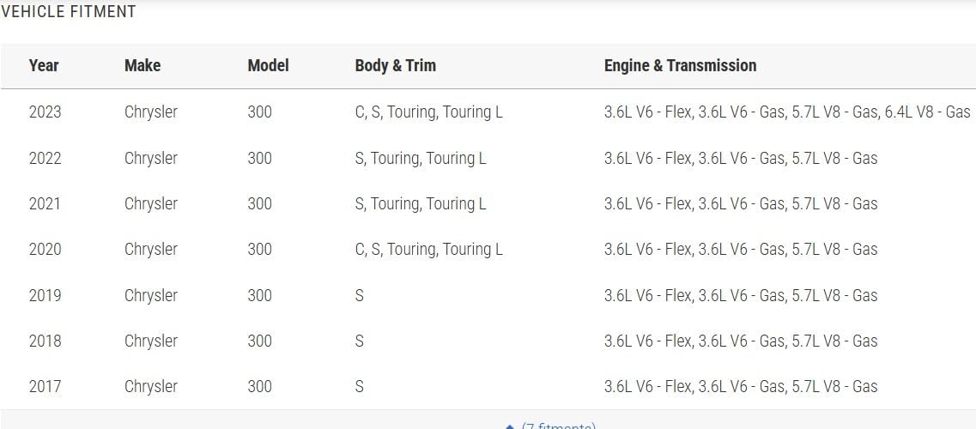The image size is (976, 429).
Task: Select the 2019 row trim S cell
Action: (x=359, y=295)
